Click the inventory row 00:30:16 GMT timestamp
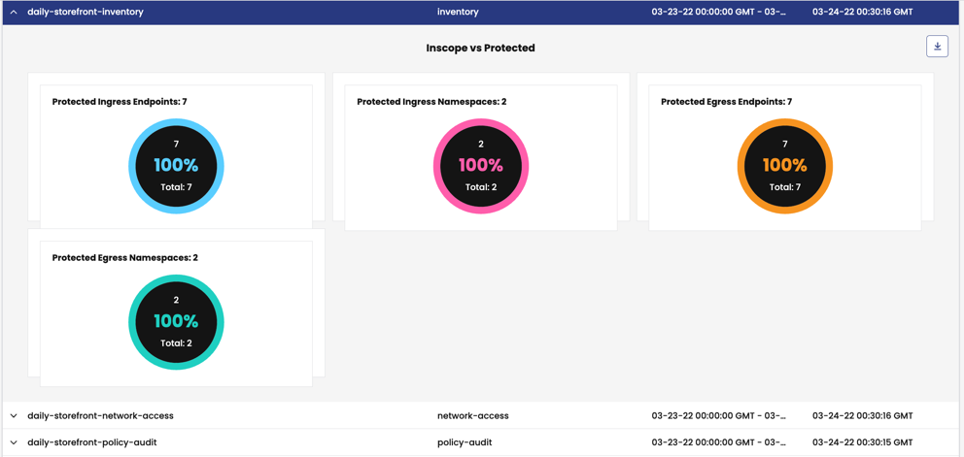Image resolution: width=964 pixels, height=457 pixels. pos(862,13)
